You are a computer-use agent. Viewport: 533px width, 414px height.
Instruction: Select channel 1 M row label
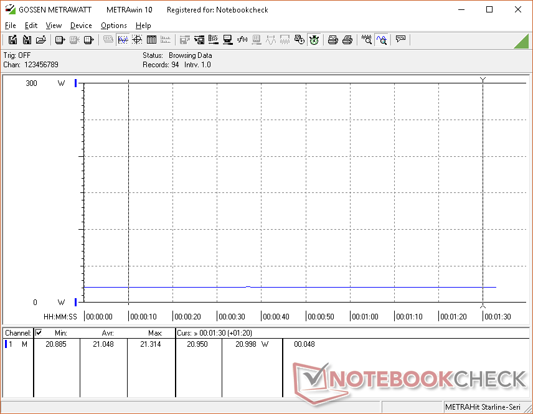(17, 344)
